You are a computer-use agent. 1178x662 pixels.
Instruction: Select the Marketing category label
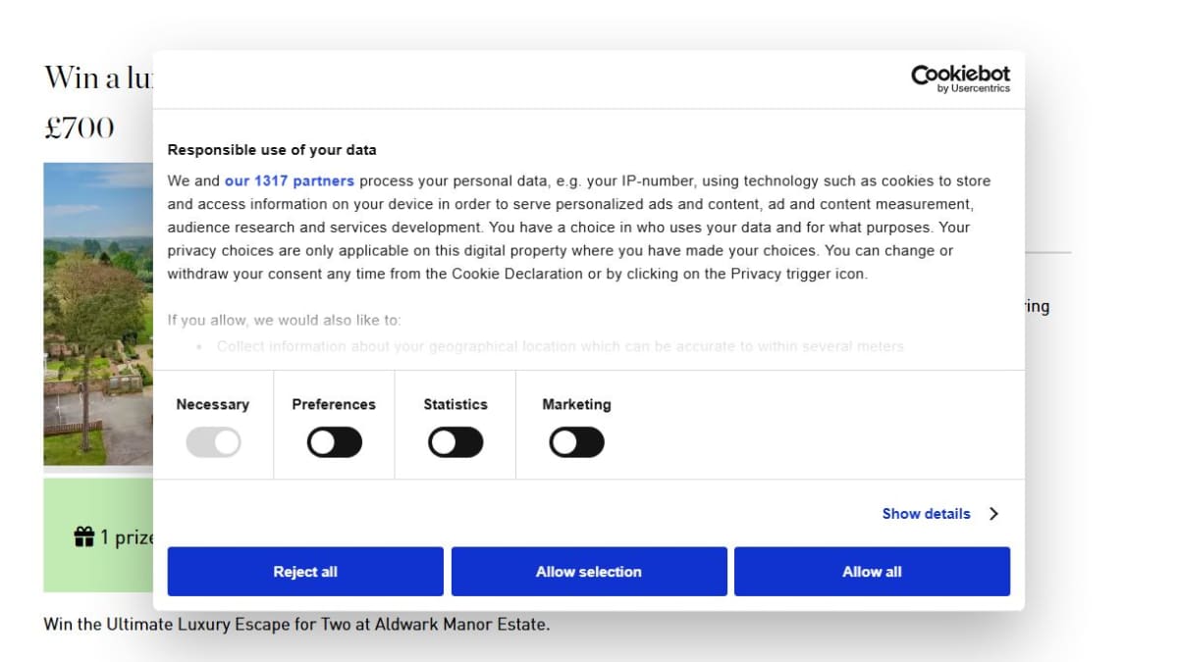click(576, 404)
